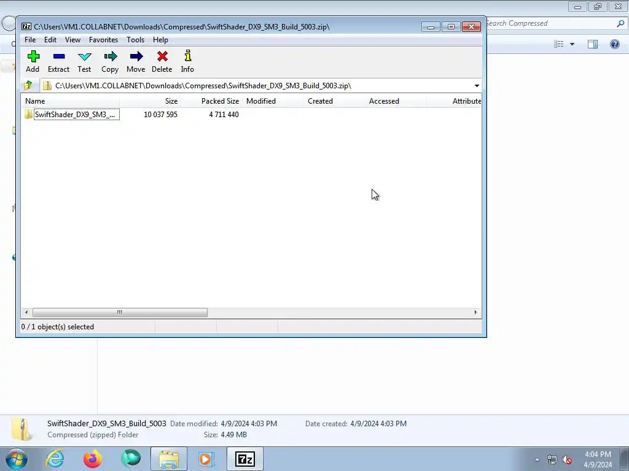629x471 pixels.
Task: Click the muted volume tray icon
Action: click(567, 459)
